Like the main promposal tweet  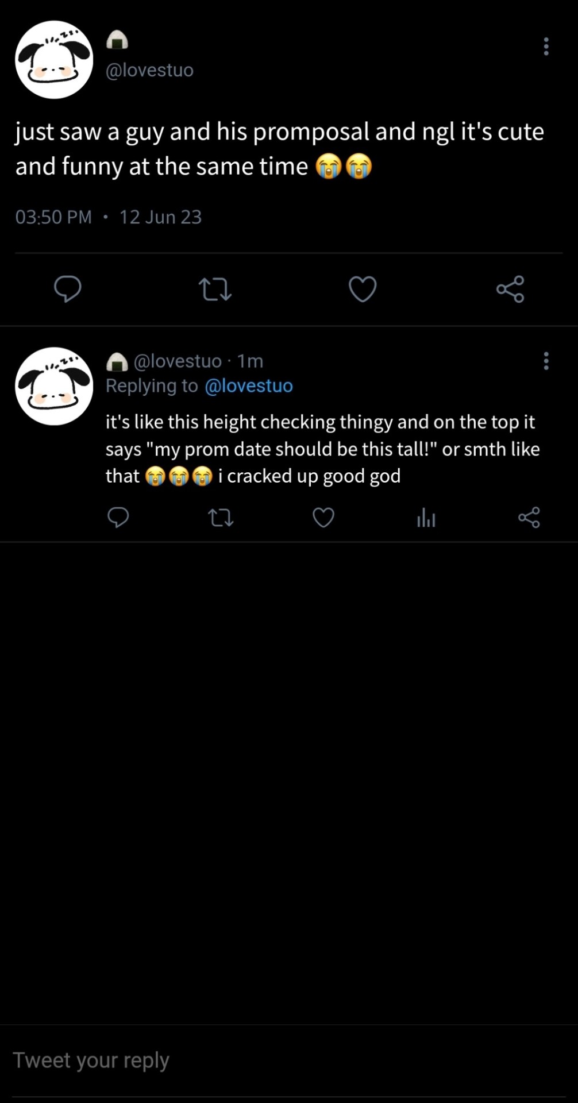pos(363,288)
